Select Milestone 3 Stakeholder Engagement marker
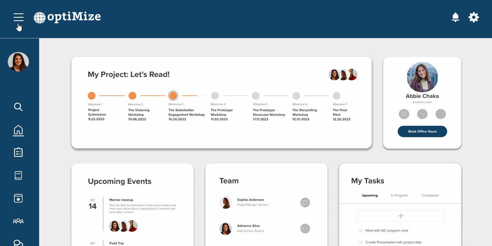This screenshot has height=246, width=492. click(173, 96)
